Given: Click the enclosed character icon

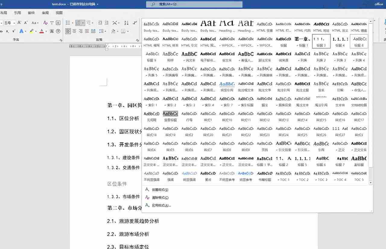Looking at the screenshot, I should (x=58, y=31).
